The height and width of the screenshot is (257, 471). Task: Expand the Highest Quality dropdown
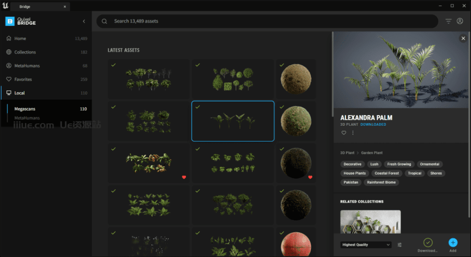366,245
